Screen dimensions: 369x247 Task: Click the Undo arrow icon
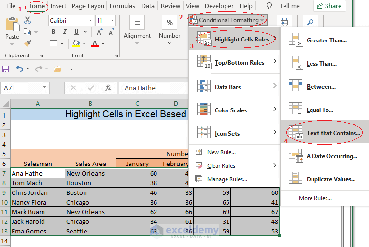pyautogui.click(x=20, y=69)
